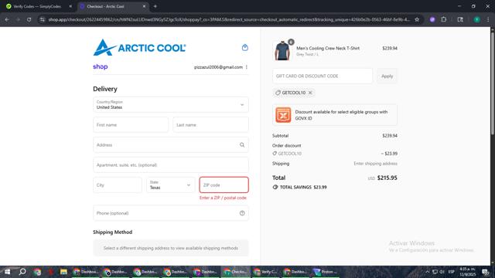Click the Shop Pay logo

point(101,66)
